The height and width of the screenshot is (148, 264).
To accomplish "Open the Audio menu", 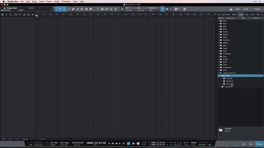I will click(57, 2).
